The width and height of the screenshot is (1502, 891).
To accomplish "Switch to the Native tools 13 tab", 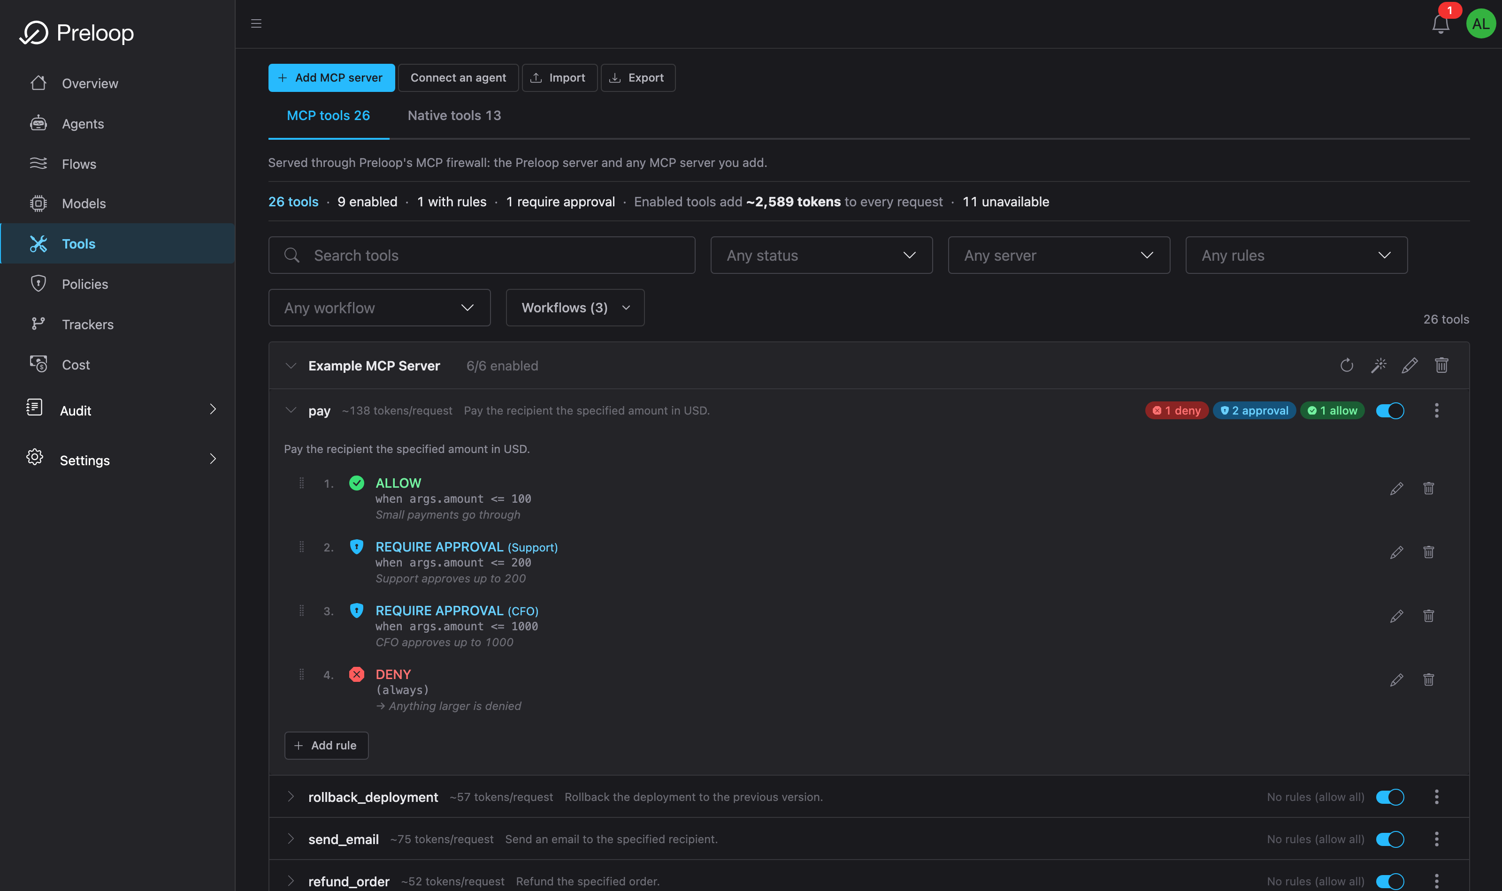I will (454, 115).
